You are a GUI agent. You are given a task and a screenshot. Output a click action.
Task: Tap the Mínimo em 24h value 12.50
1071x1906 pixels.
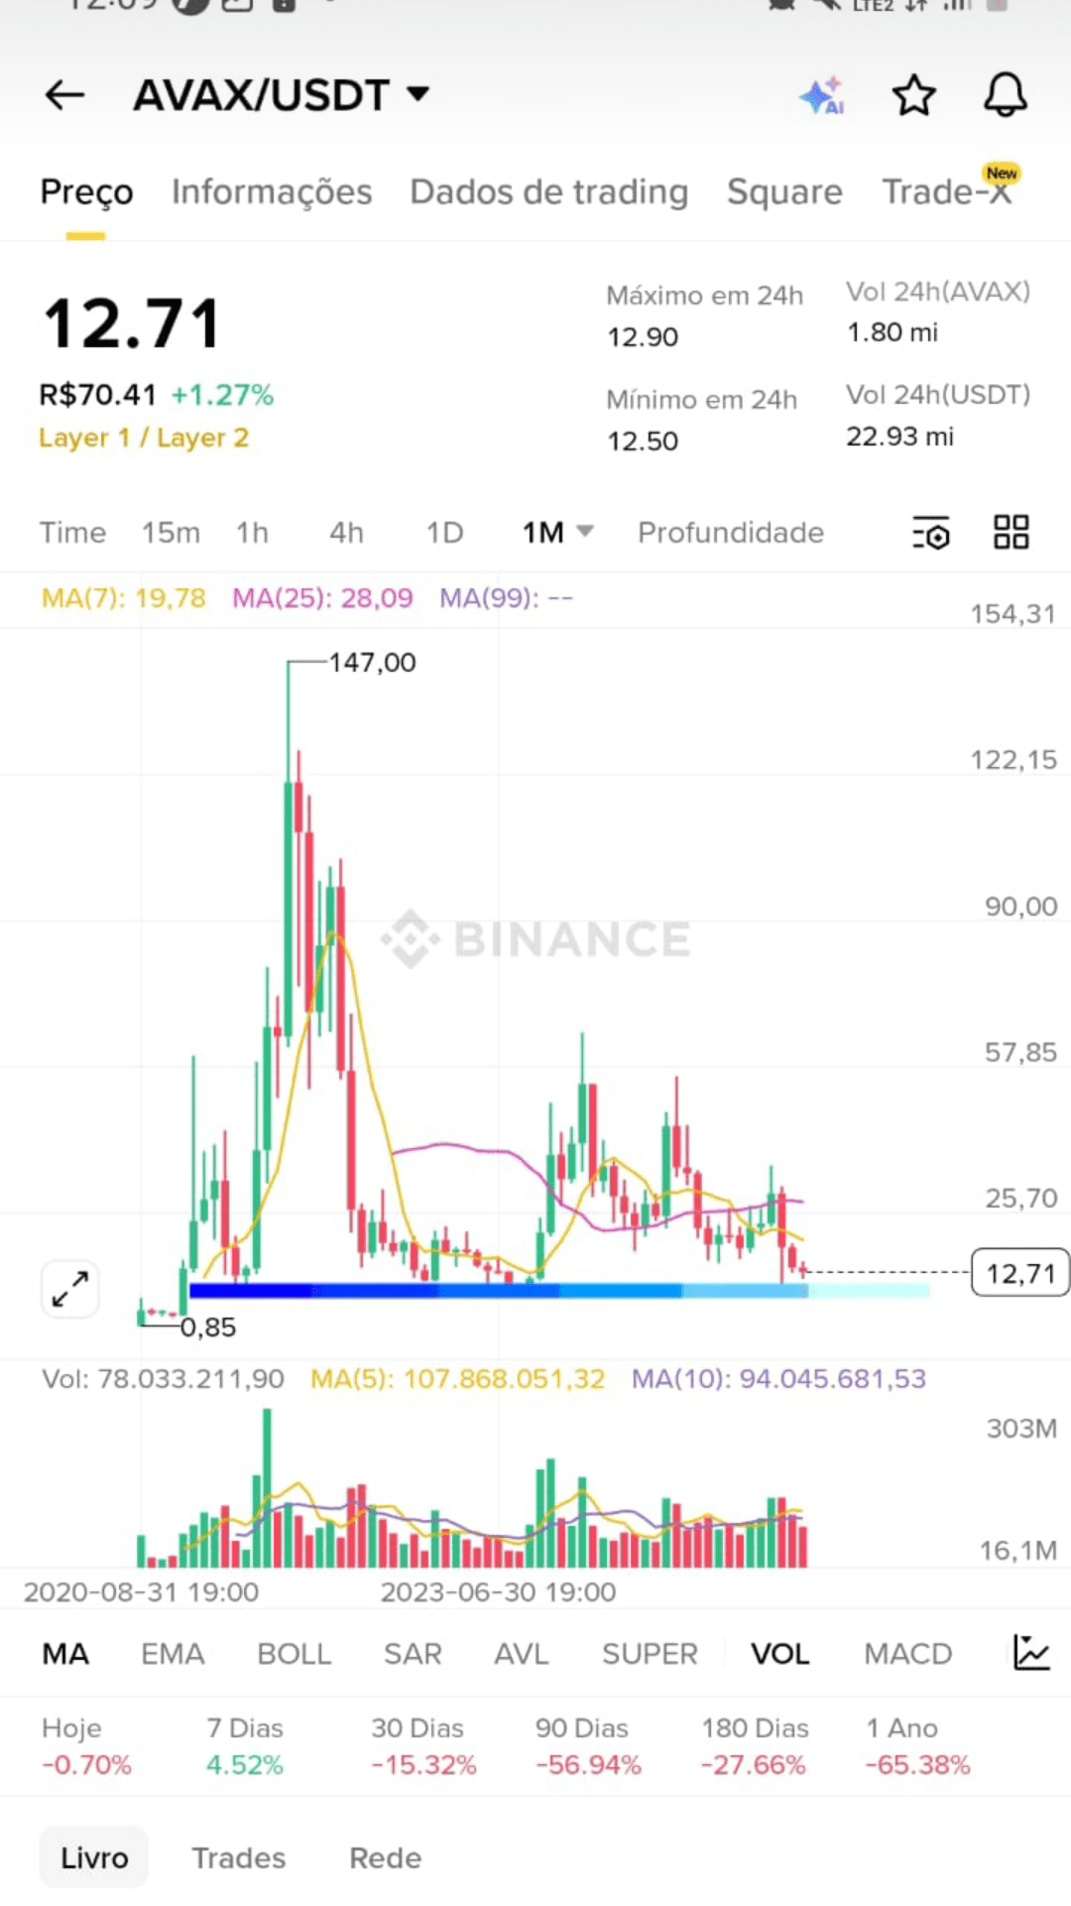pos(643,442)
